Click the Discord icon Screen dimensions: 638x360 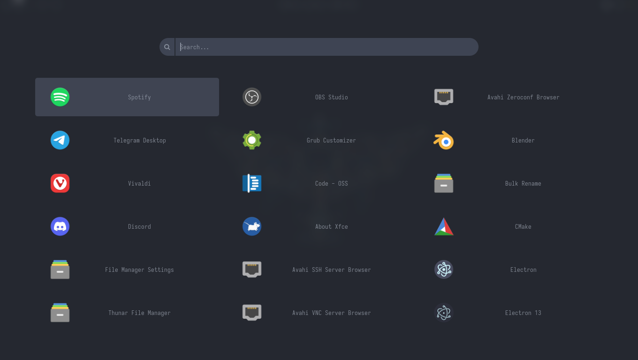pos(60,226)
